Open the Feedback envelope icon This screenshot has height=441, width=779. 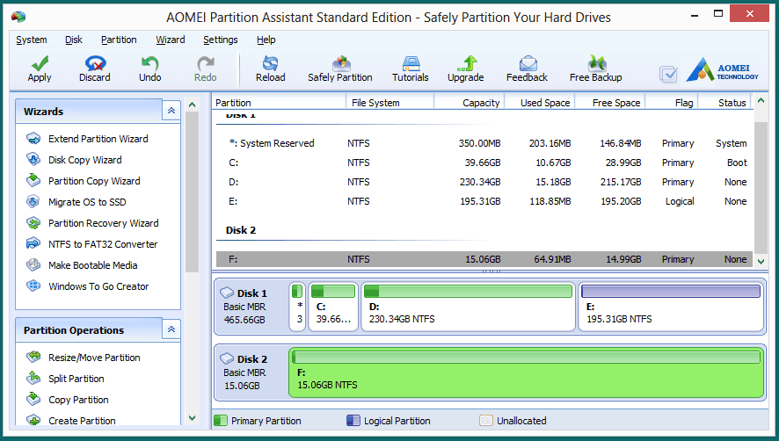click(528, 63)
